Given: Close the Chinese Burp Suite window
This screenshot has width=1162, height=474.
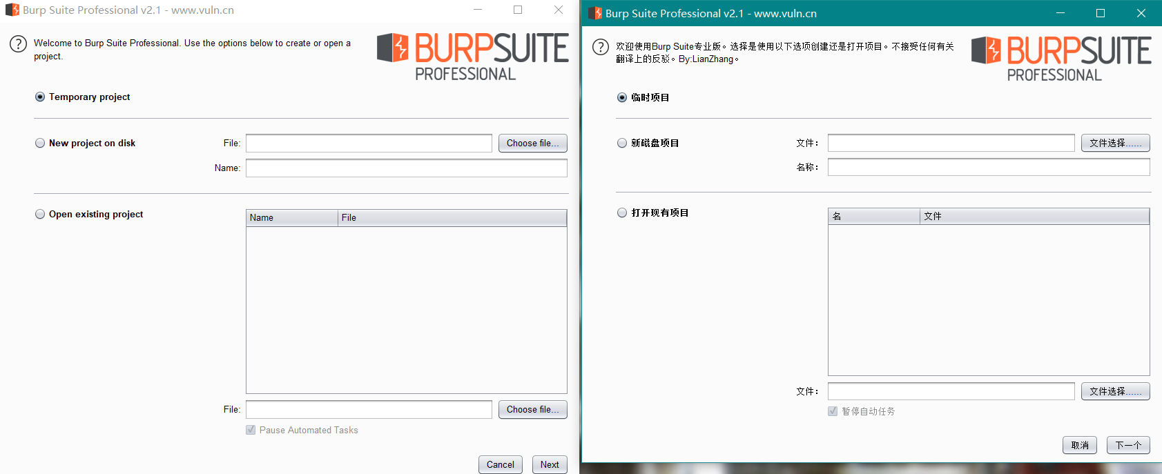Looking at the screenshot, I should pos(1141,13).
